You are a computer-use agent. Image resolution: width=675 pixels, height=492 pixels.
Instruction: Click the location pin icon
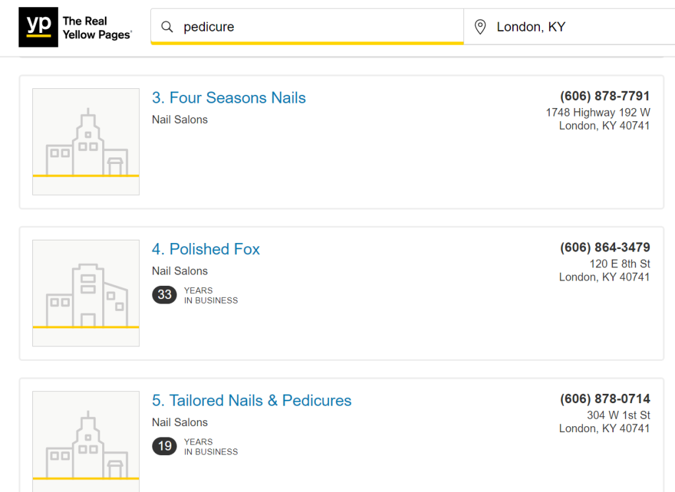tap(481, 27)
